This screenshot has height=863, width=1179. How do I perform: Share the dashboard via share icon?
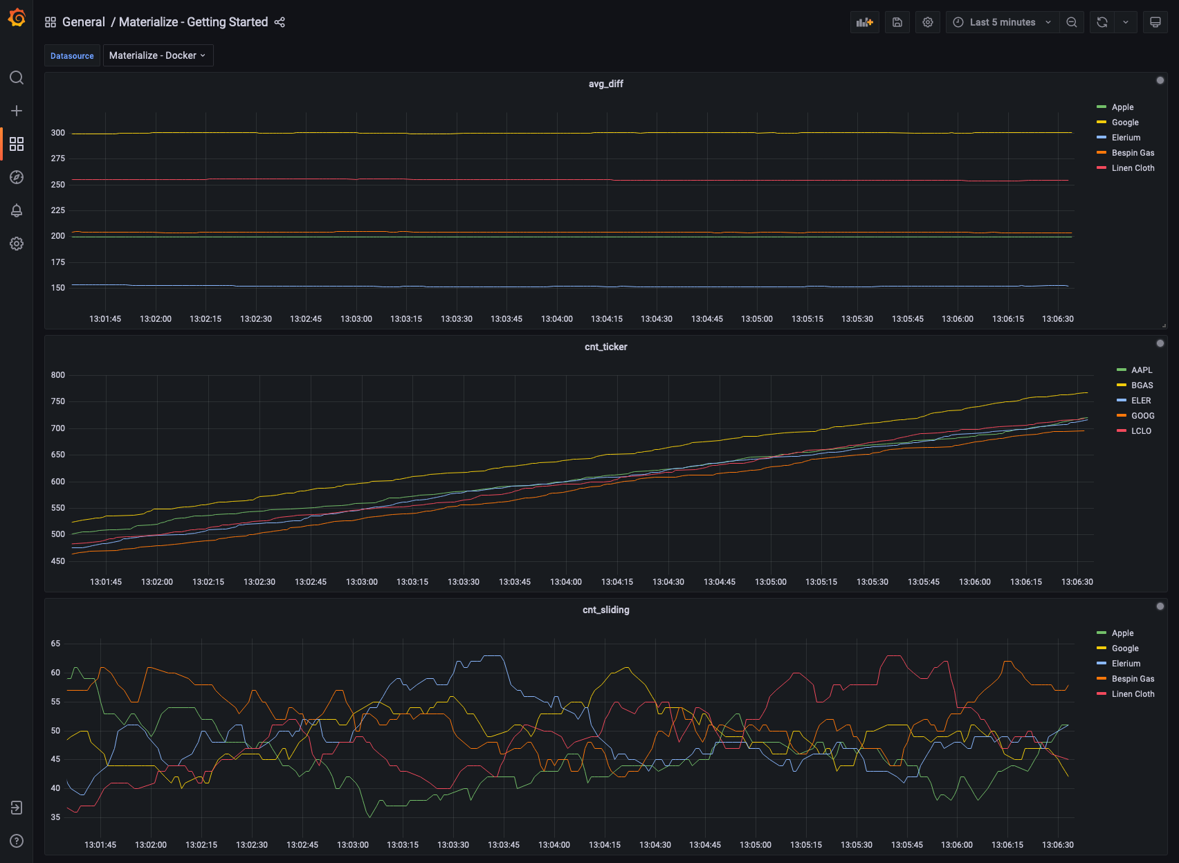pos(280,22)
